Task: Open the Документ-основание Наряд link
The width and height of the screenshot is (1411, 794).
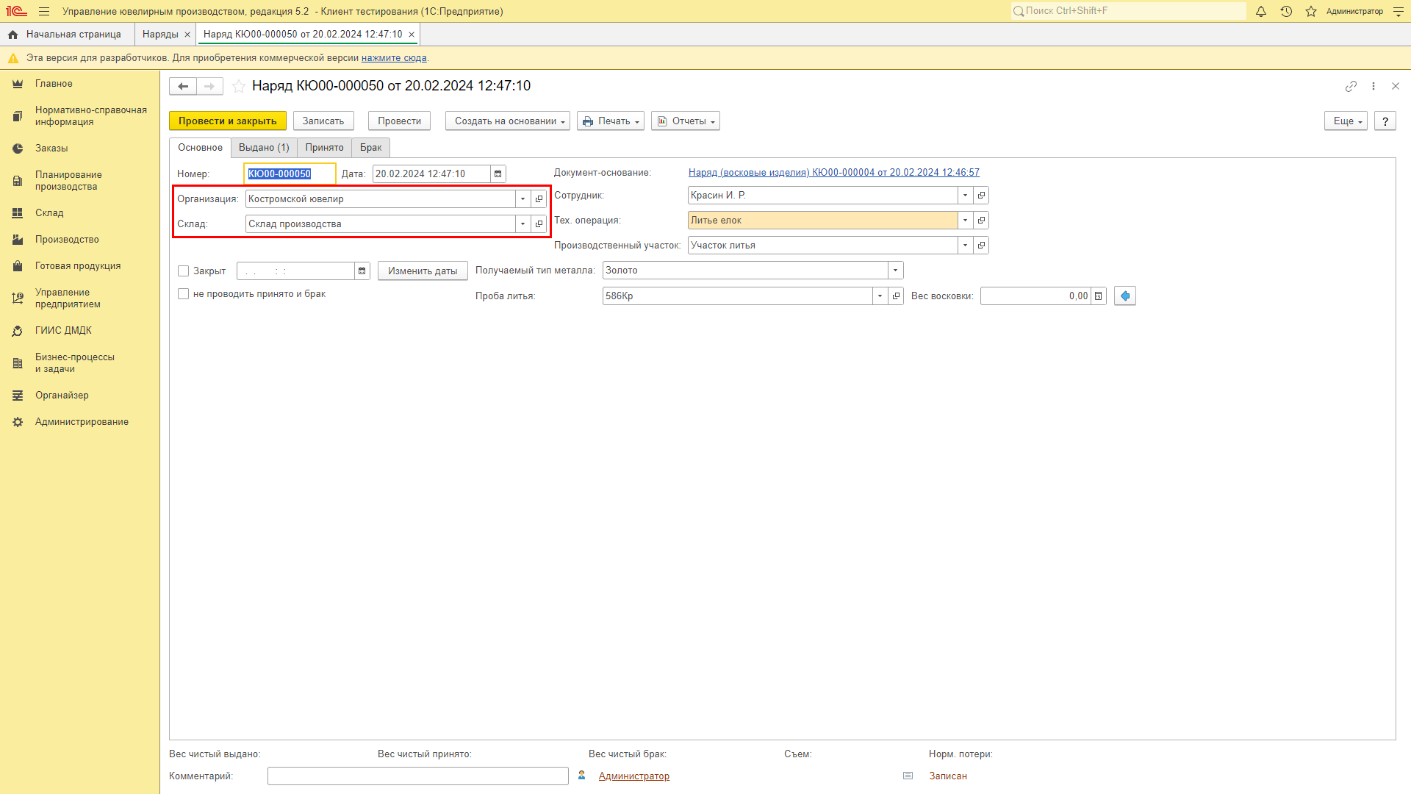Action: [834, 173]
